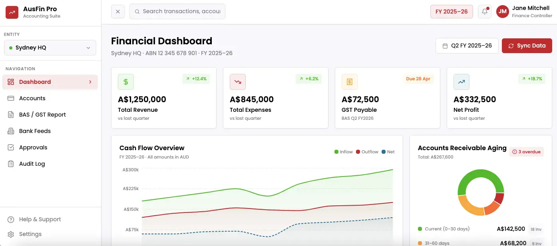Click the BAS report document icon
Viewport: 557px width, 246px height.
pos(11,115)
